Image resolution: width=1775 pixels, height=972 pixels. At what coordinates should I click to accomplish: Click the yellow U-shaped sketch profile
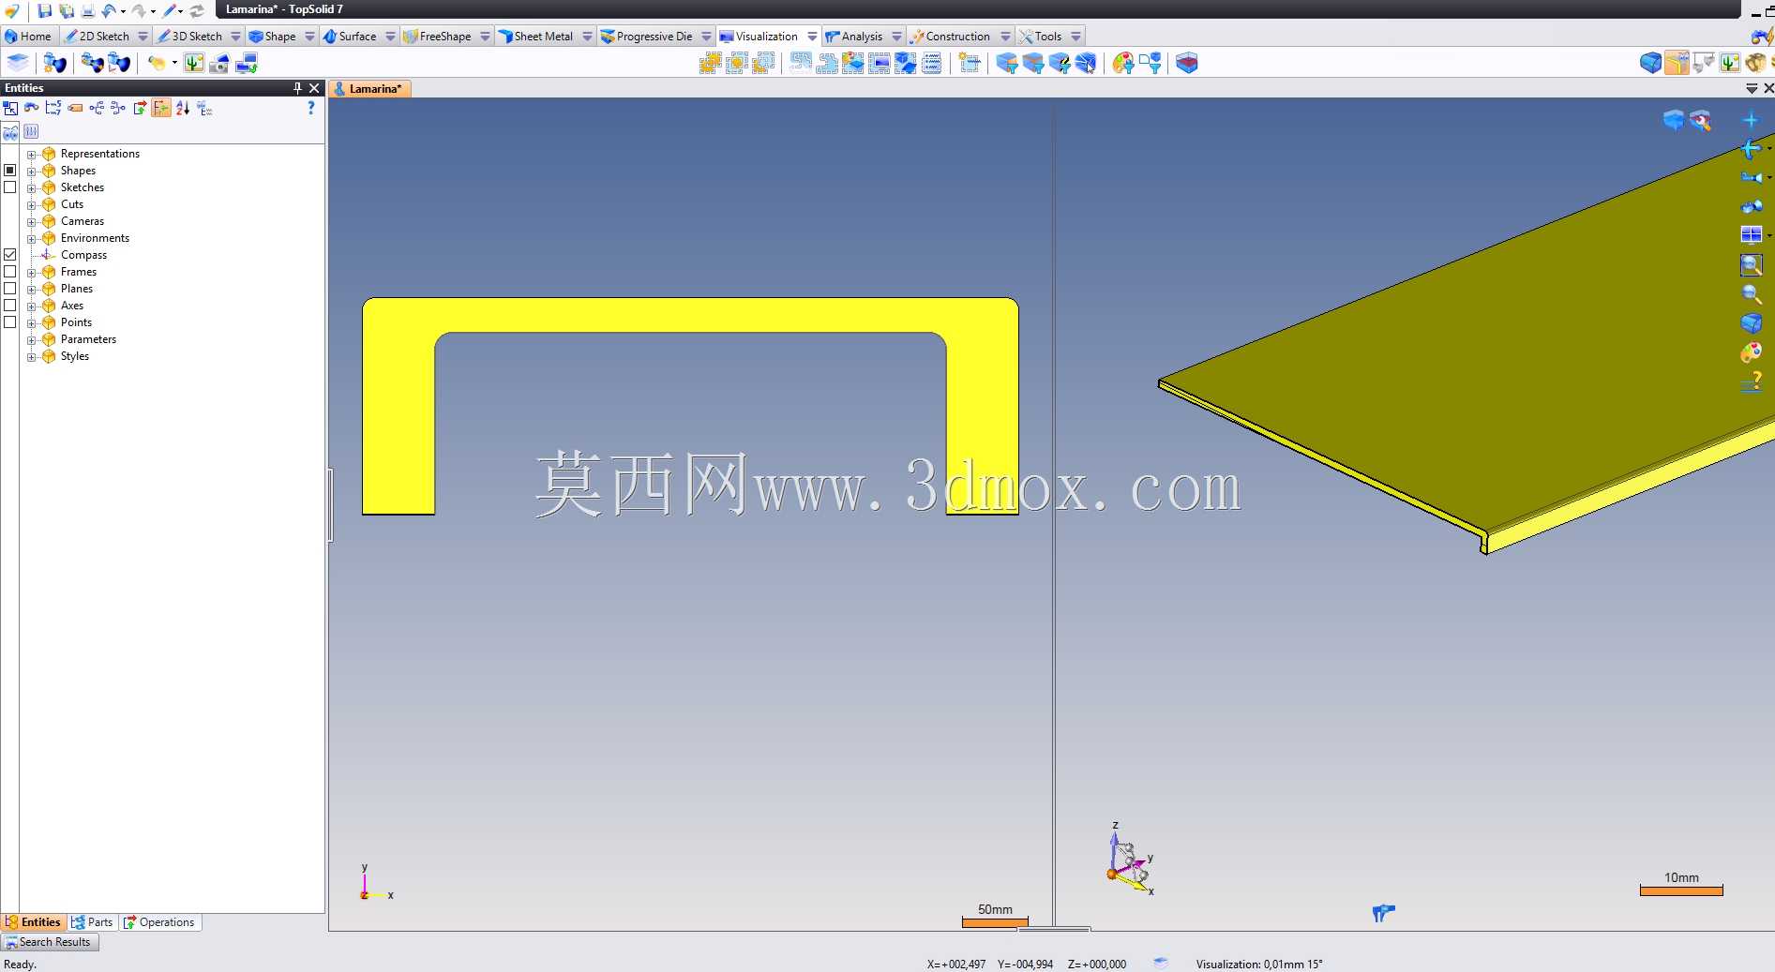[690, 315]
